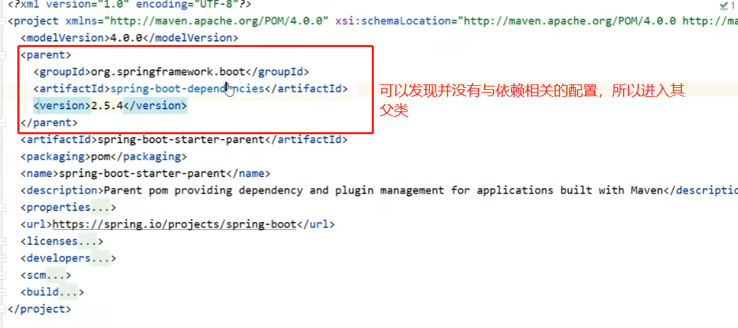Expand the folded scm ellipsis

[x=55, y=275]
